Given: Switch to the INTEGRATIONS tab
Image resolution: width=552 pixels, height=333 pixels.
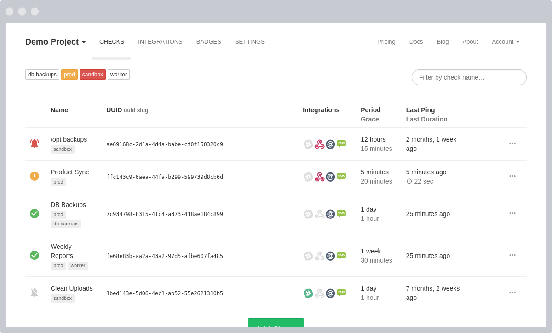Looking at the screenshot, I should coord(160,42).
